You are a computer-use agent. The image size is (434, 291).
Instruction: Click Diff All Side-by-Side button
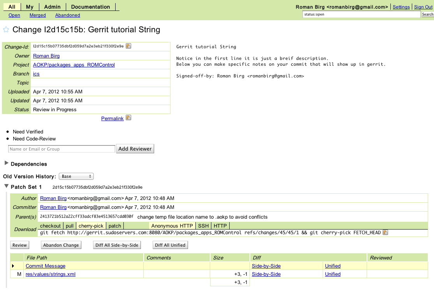tap(117, 245)
